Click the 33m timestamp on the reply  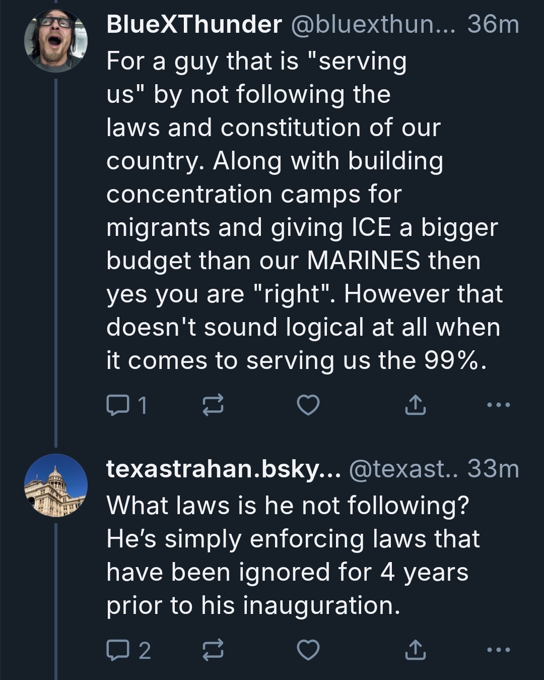[493, 469]
